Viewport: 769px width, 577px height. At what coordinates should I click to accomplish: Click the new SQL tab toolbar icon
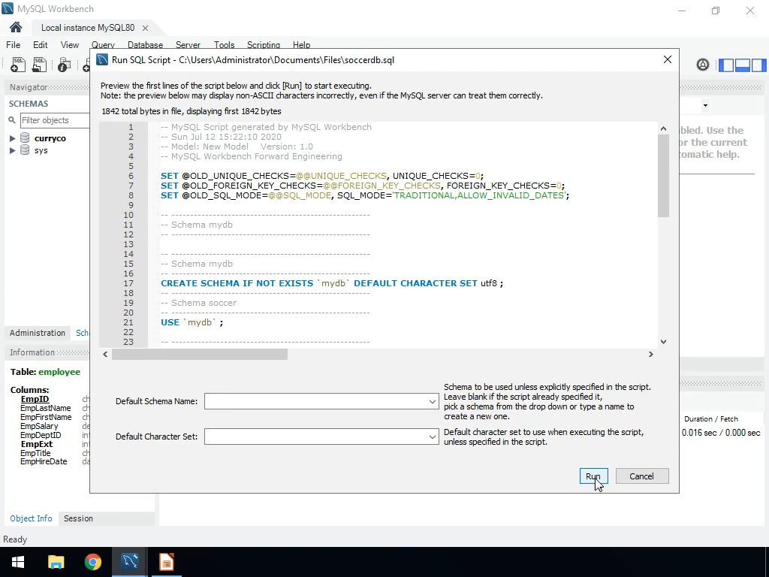point(18,65)
